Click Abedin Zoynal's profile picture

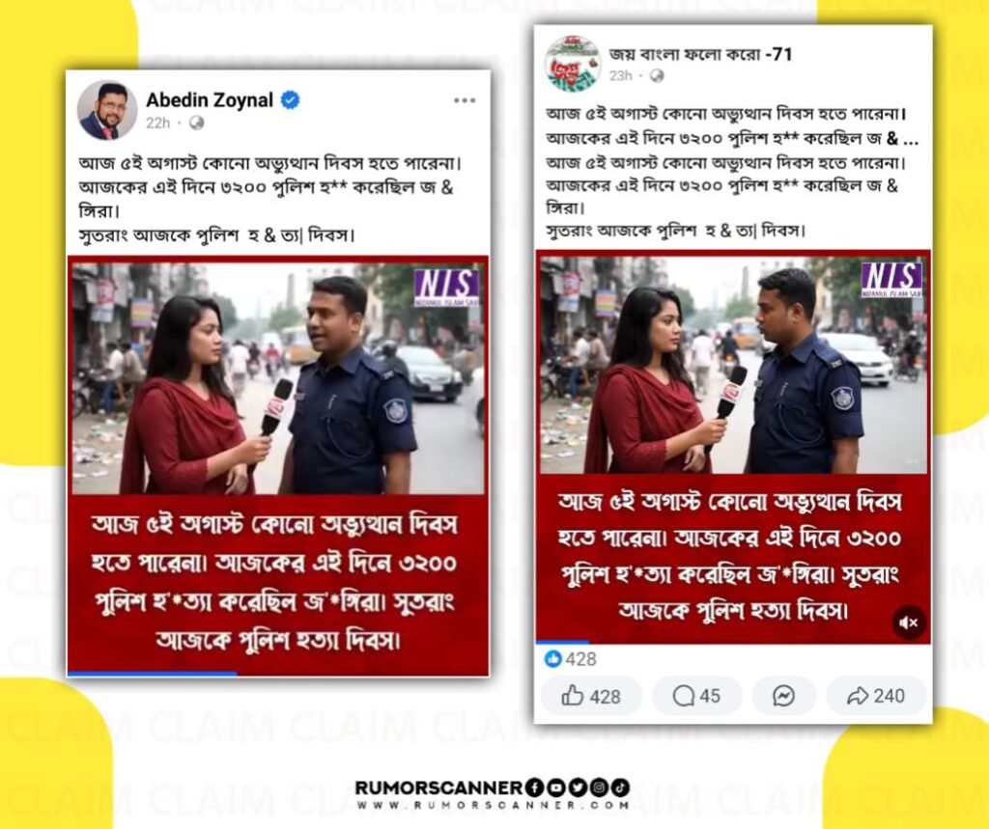click(x=107, y=110)
